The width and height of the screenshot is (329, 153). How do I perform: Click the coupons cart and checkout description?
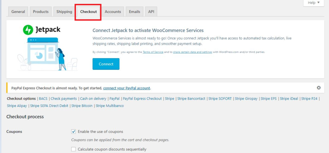coord(120,140)
